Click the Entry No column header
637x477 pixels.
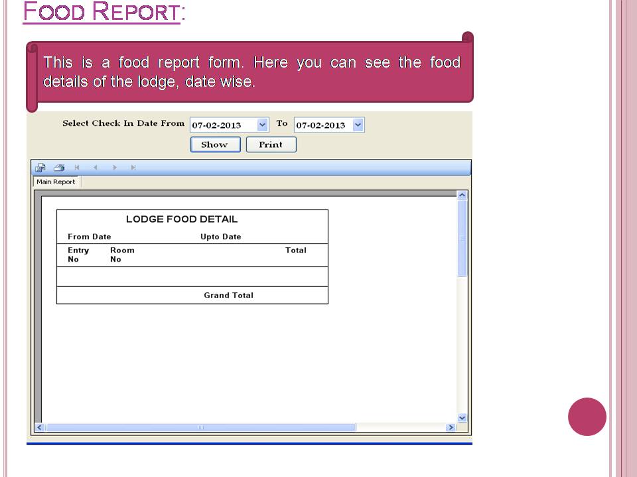tap(78, 254)
